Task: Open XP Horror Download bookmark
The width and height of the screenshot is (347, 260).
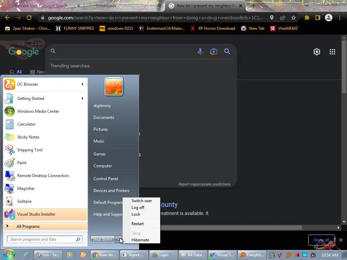Action: (x=213, y=28)
